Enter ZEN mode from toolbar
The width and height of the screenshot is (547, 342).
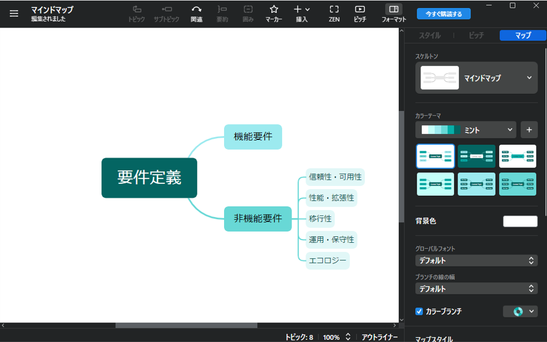pyautogui.click(x=334, y=10)
